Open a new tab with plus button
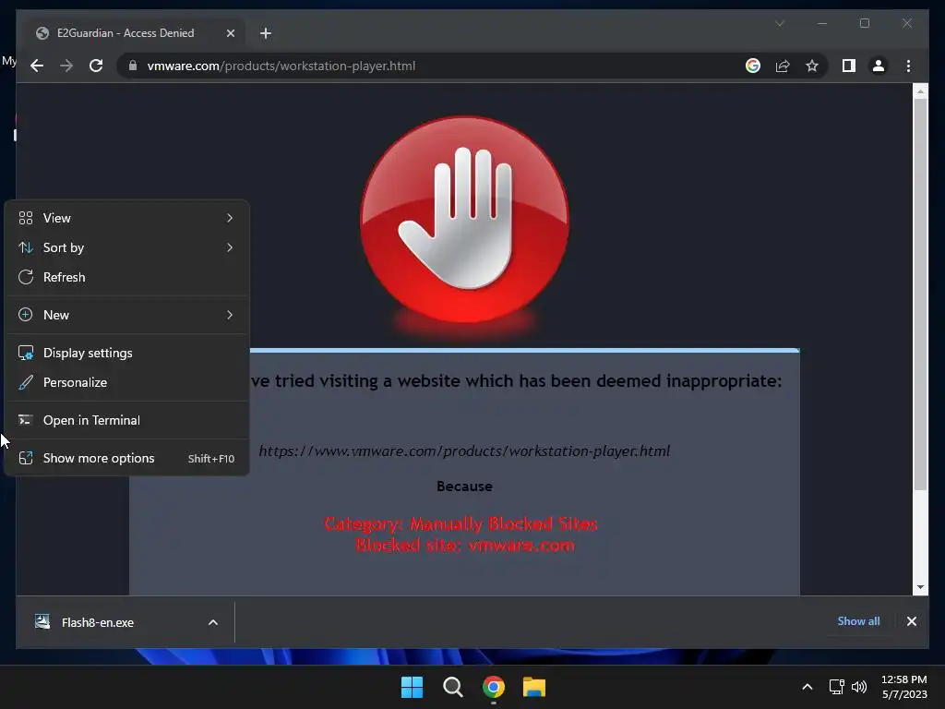 266,33
